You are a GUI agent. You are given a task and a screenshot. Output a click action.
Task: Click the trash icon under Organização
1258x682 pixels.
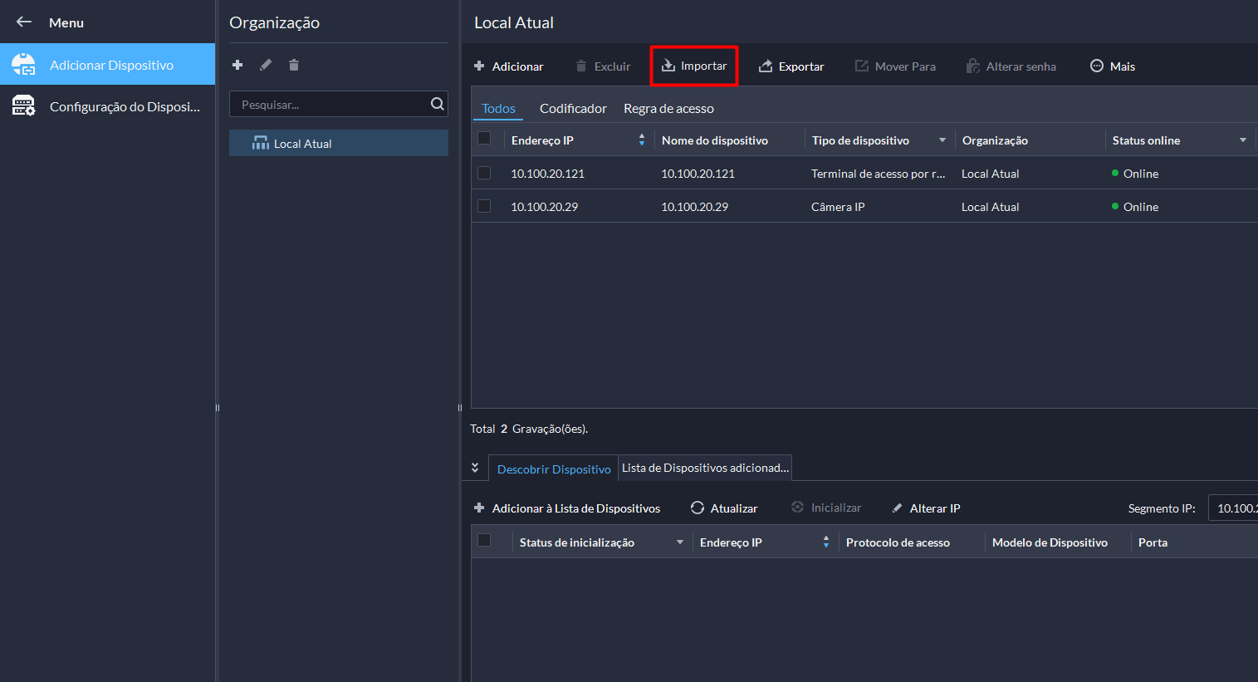pos(294,65)
